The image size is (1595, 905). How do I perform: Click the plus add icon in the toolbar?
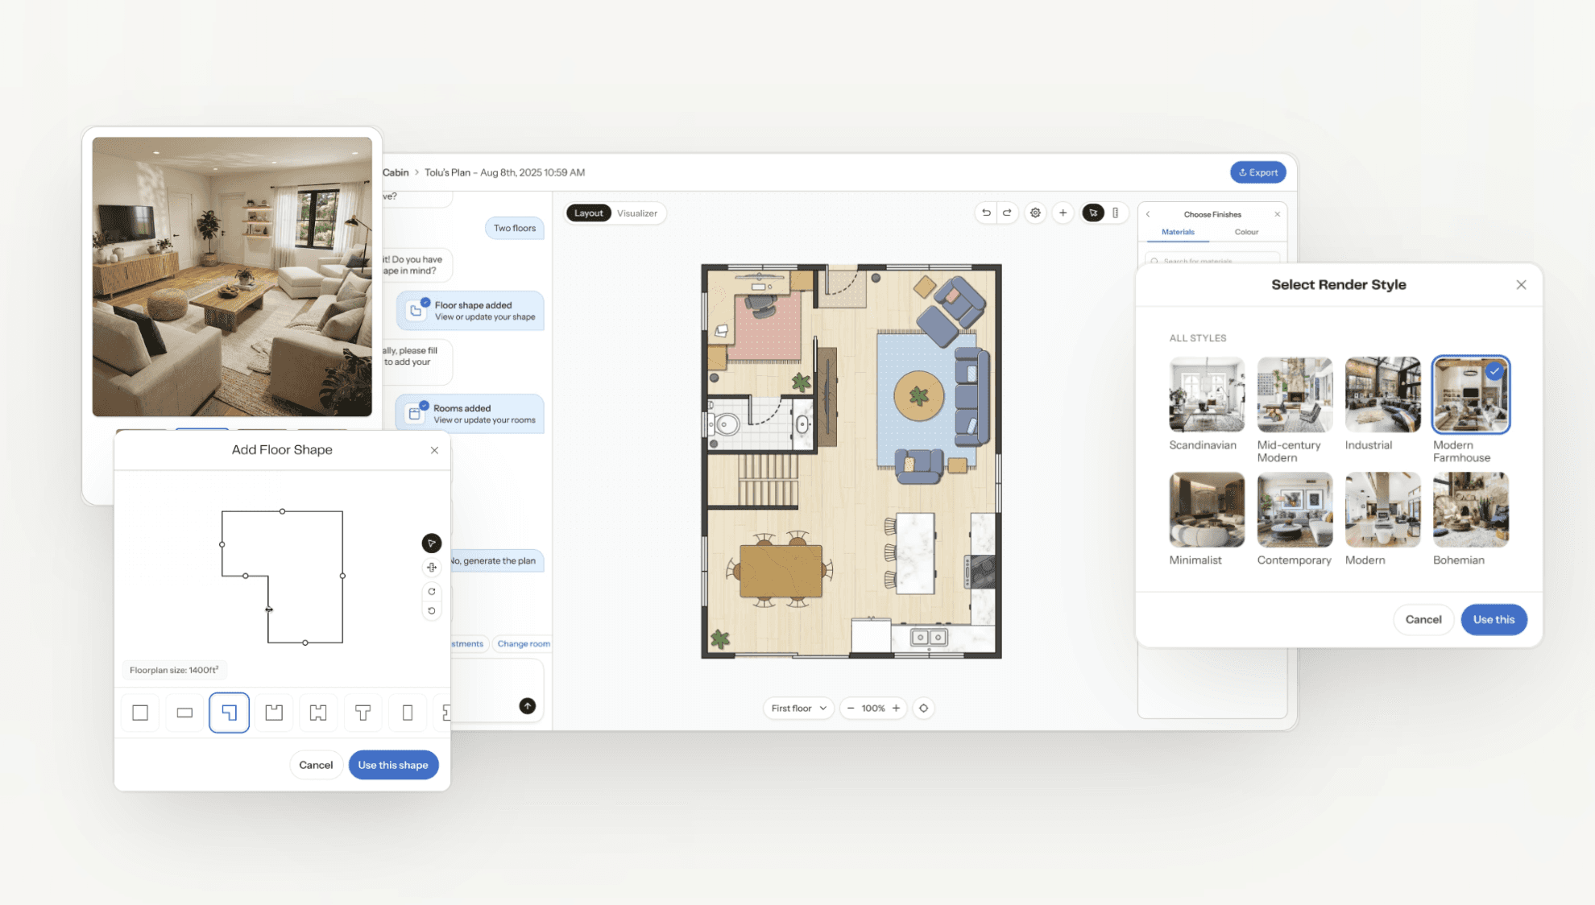coord(1063,213)
